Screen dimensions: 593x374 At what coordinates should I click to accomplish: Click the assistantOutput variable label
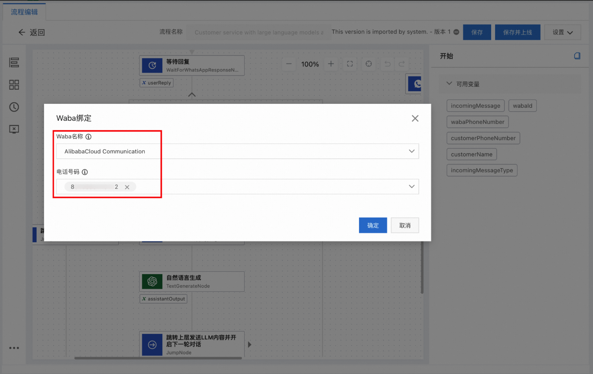click(164, 299)
